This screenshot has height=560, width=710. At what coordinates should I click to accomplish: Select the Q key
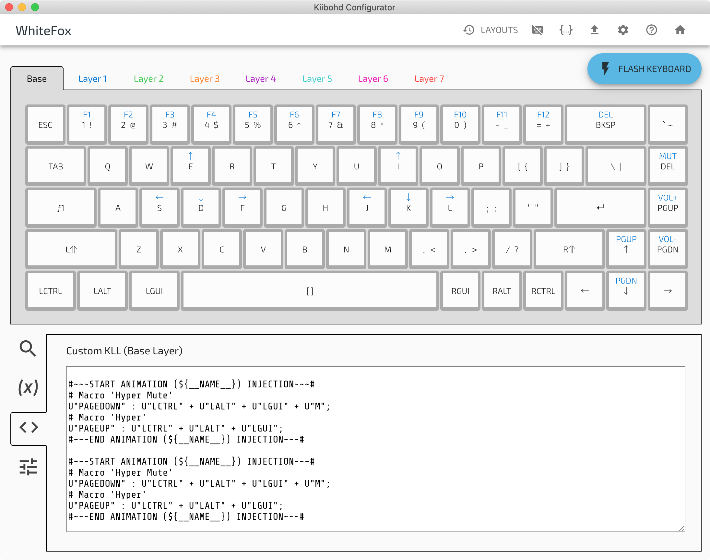[107, 166]
